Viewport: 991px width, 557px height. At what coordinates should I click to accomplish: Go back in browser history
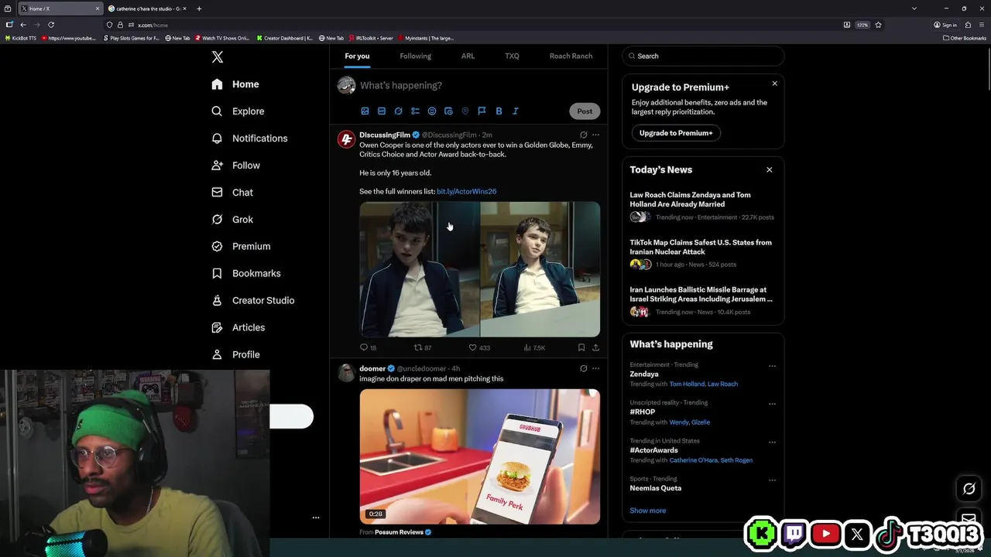[x=23, y=25]
